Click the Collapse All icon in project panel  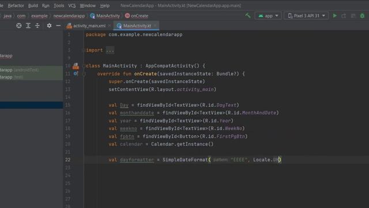pos(37,25)
